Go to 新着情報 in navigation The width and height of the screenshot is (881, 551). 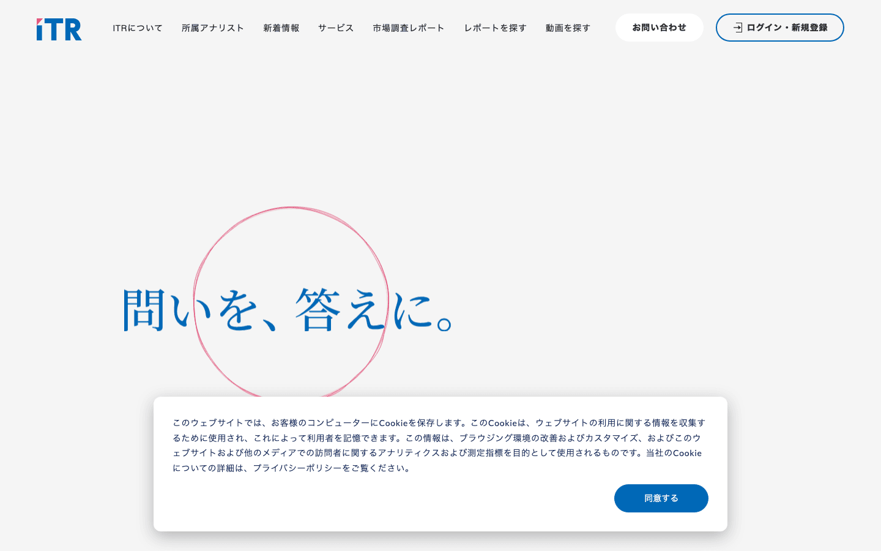click(281, 28)
